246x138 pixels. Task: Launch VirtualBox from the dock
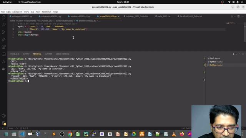[x=38, y=134]
